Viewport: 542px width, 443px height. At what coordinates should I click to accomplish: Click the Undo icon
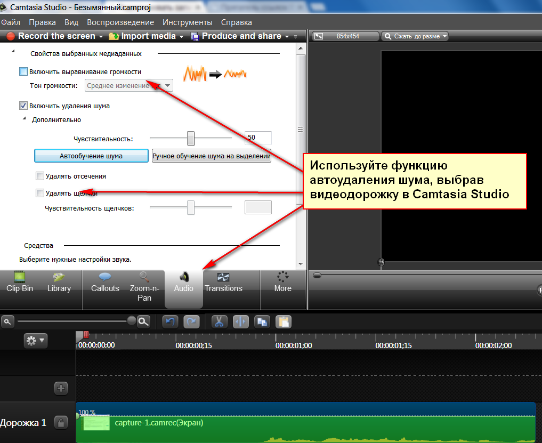point(170,322)
